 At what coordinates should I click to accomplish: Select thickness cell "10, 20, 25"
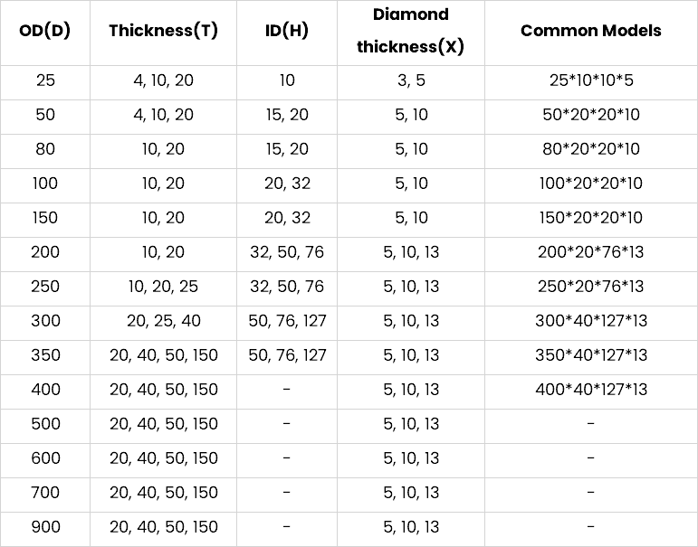click(x=164, y=287)
